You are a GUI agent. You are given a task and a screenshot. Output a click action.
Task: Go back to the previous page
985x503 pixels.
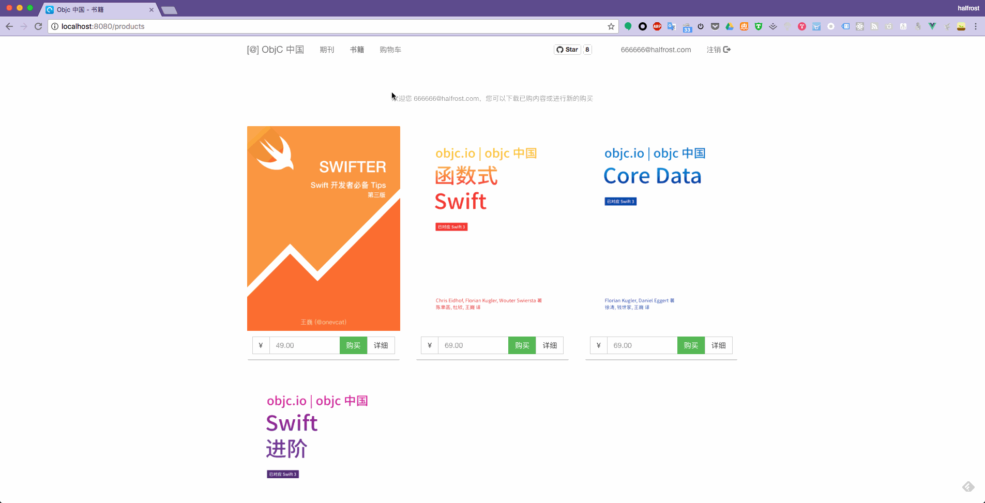(9, 26)
